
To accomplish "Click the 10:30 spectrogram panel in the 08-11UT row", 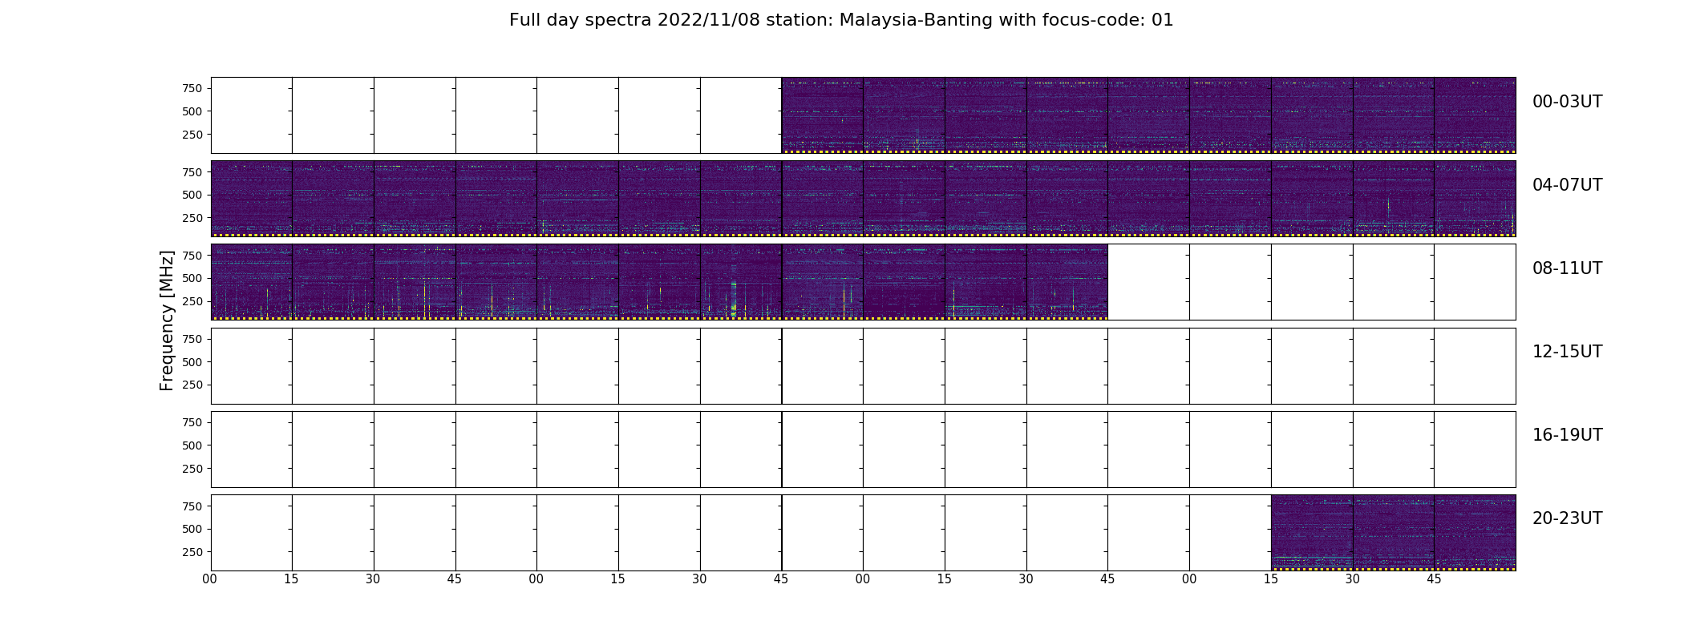I will tap(1067, 282).
